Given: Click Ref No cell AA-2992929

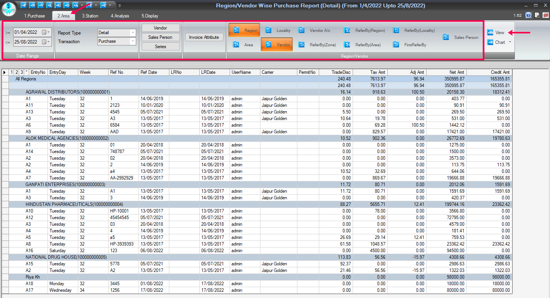Looking at the screenshot, I should point(123,178).
